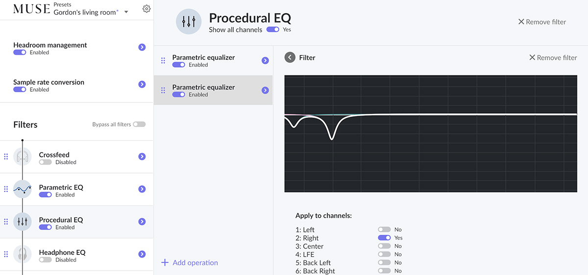
Task: Click the Crossfeed headphones icon
Action: point(23,157)
